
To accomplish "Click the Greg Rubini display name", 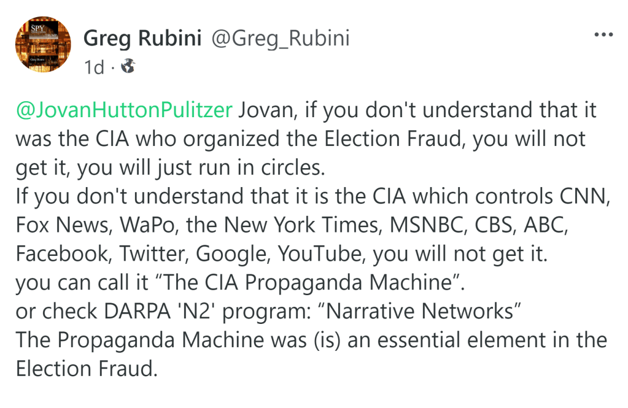I will pyautogui.click(x=142, y=38).
